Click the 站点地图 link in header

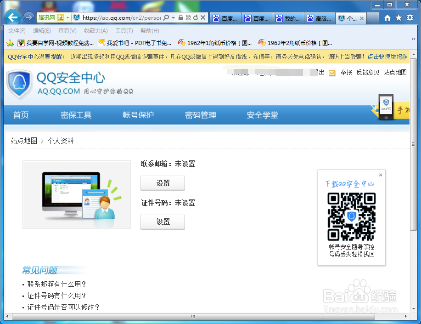395,72
